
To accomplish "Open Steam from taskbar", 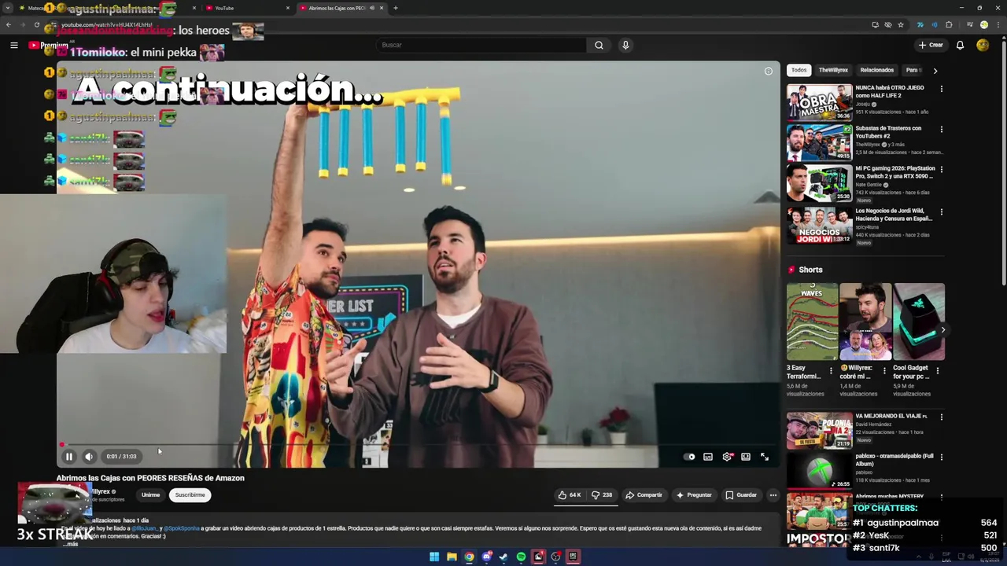I will [503, 557].
